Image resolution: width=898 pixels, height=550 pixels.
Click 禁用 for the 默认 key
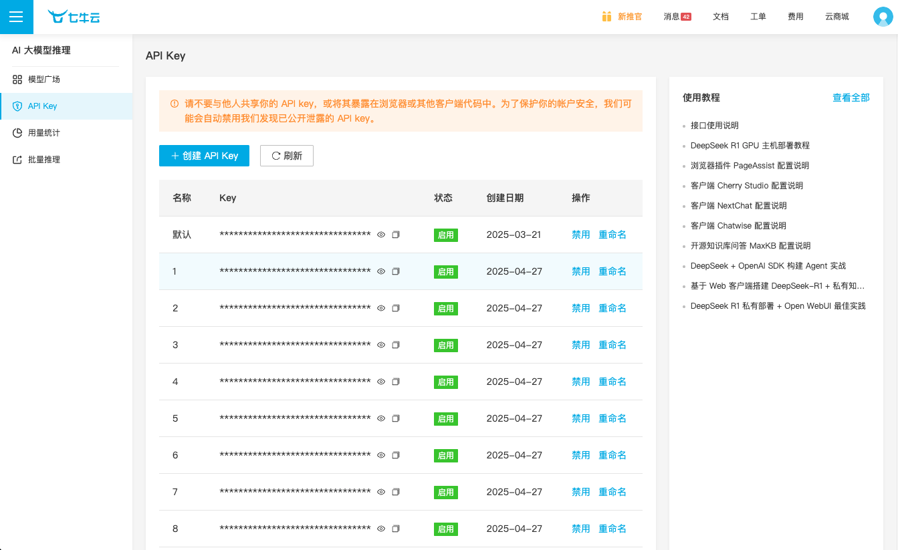(581, 235)
